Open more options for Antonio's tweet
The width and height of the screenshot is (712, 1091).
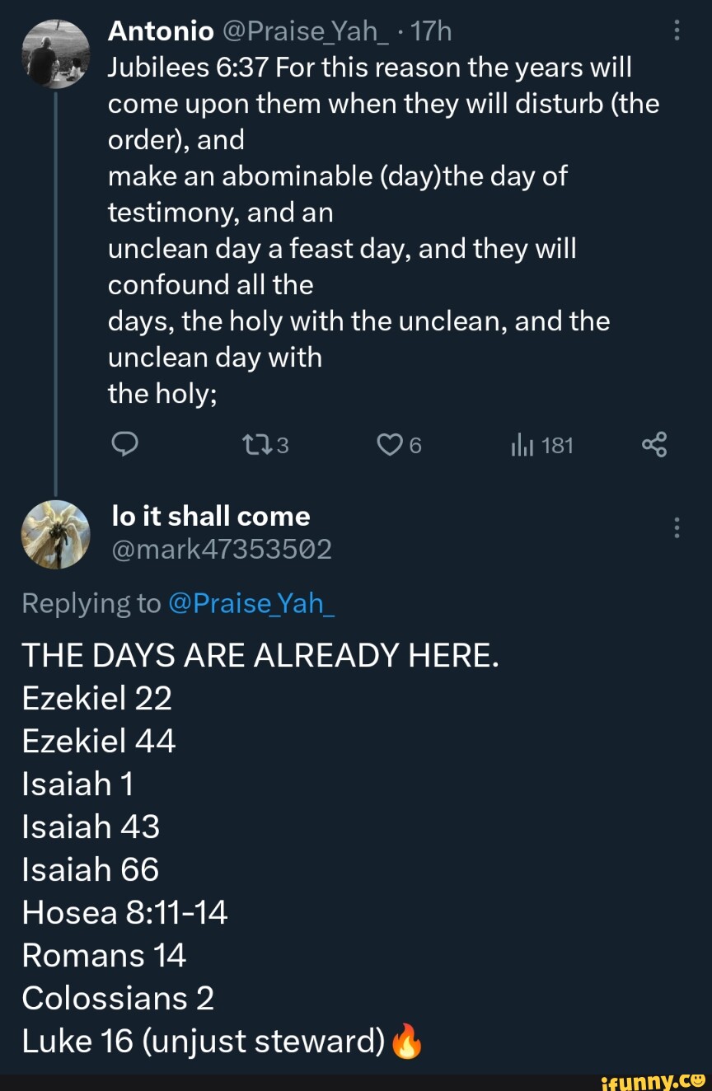(x=677, y=31)
